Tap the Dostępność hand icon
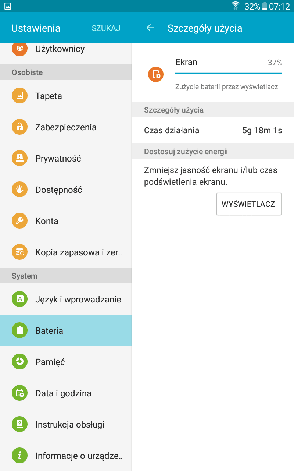Image resolution: width=294 pixels, height=471 pixels. tap(20, 190)
